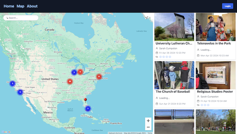The height and width of the screenshot is (134, 237).
Task: Open blue cluster marker labeled 3 in Florida
Action: (88, 108)
